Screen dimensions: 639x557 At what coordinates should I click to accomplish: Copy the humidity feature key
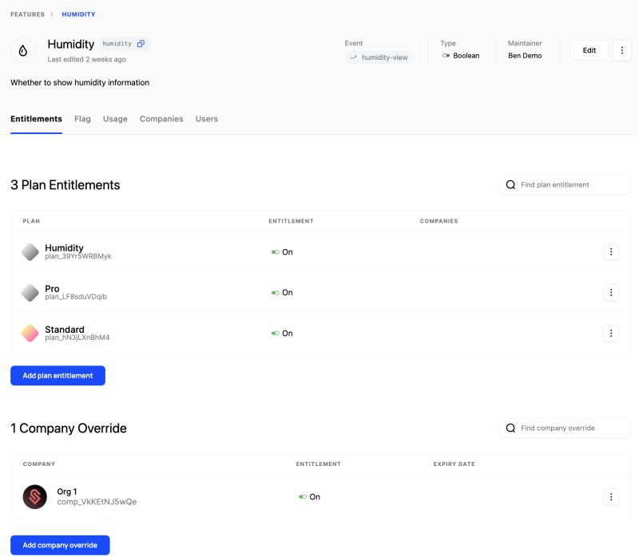point(141,44)
